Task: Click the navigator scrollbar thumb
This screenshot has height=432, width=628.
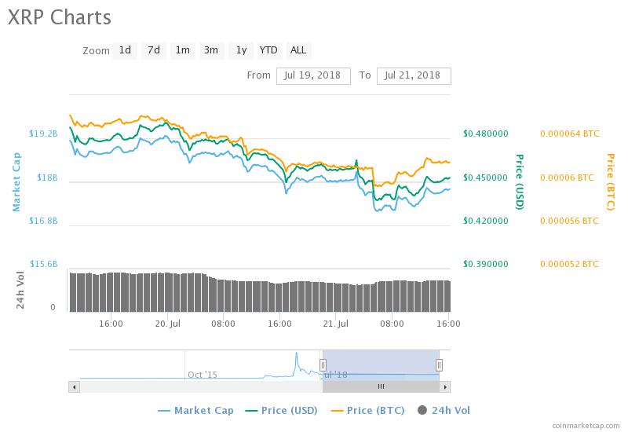Action: click(381, 386)
